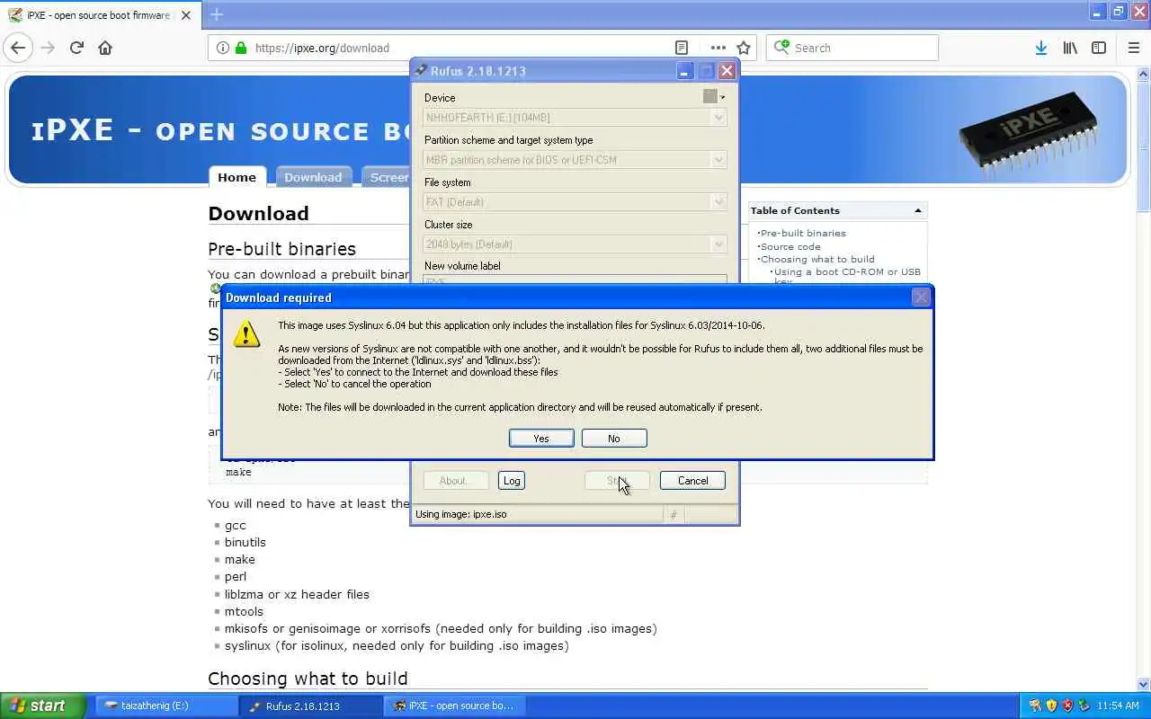This screenshot has height=719, width=1151.
Task: Switch to iPXE Firefox taskbar button
Action: 455,706
